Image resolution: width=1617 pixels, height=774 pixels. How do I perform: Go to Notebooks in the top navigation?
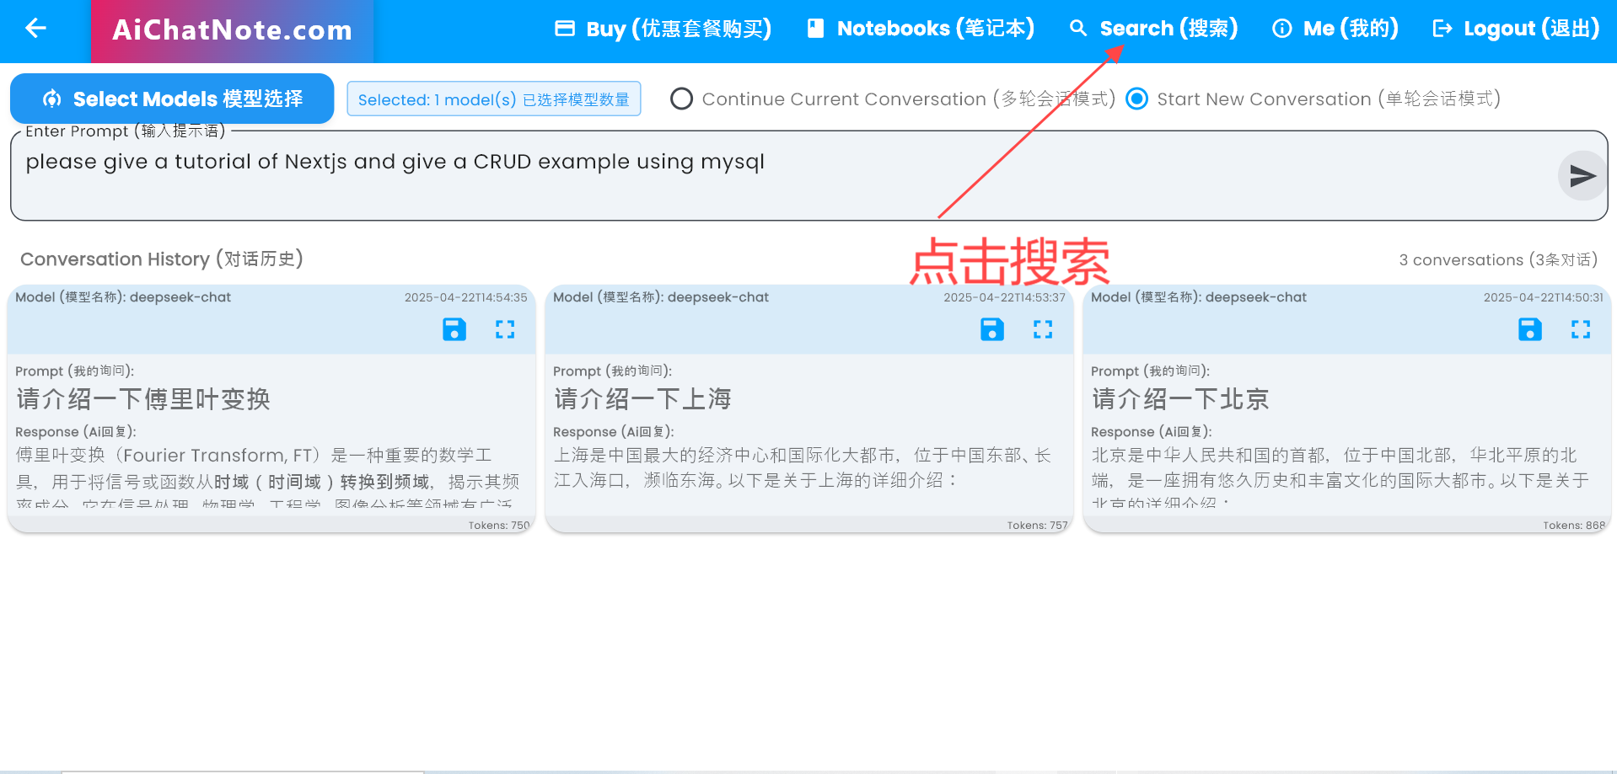[921, 29]
